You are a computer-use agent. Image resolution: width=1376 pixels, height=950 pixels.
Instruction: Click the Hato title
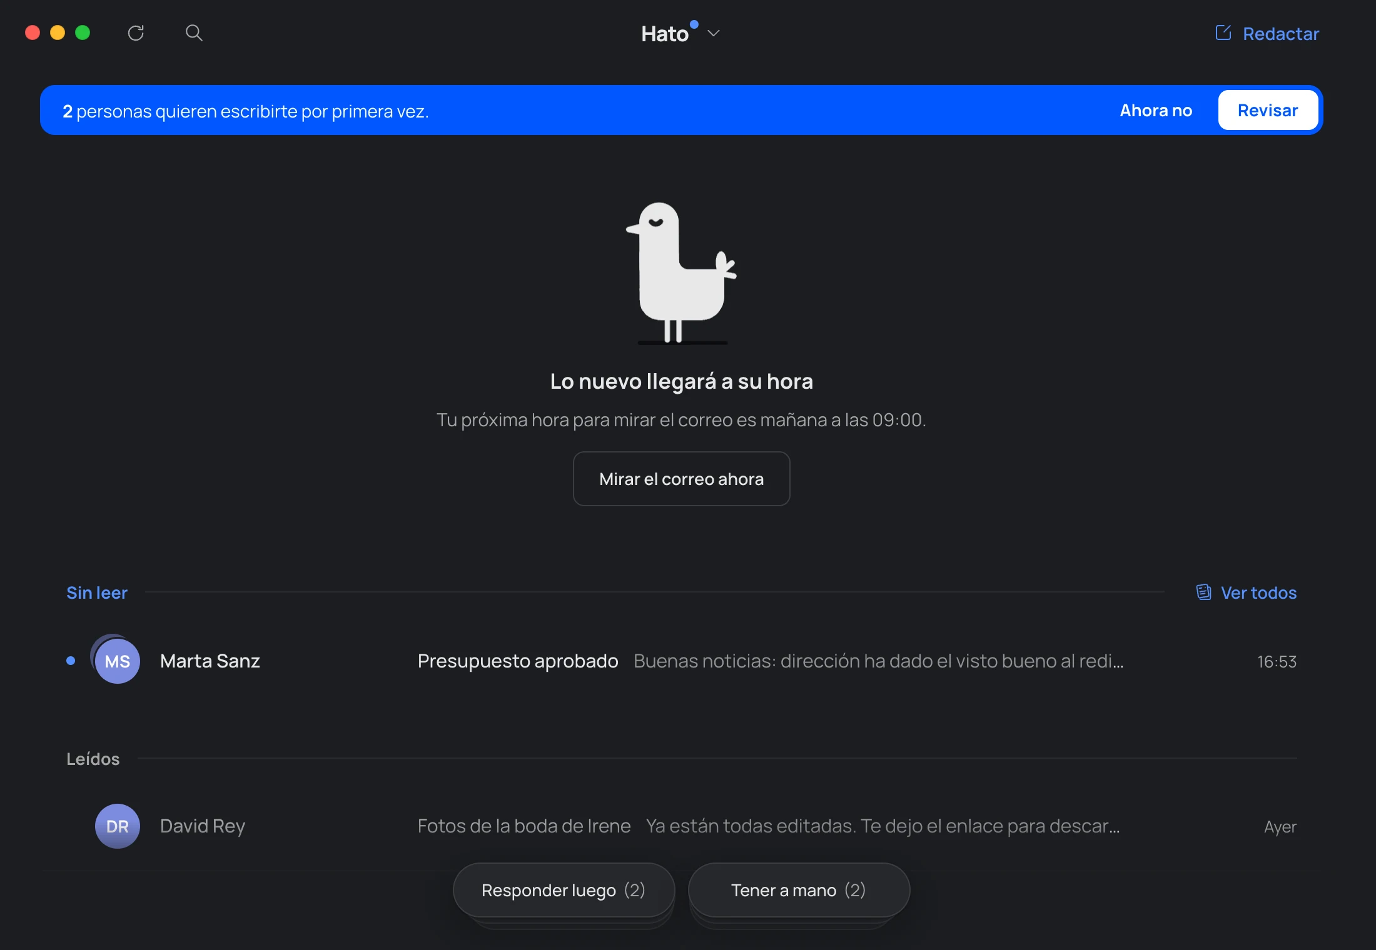tap(664, 34)
